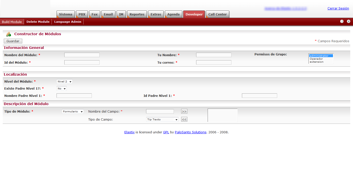Focus the Tu correo input field
This screenshot has width=353, height=174.
click(x=214, y=62)
